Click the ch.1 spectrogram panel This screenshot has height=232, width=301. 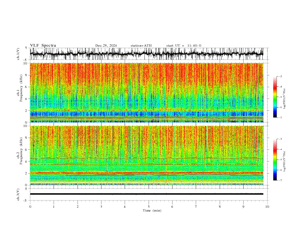coord(146,92)
